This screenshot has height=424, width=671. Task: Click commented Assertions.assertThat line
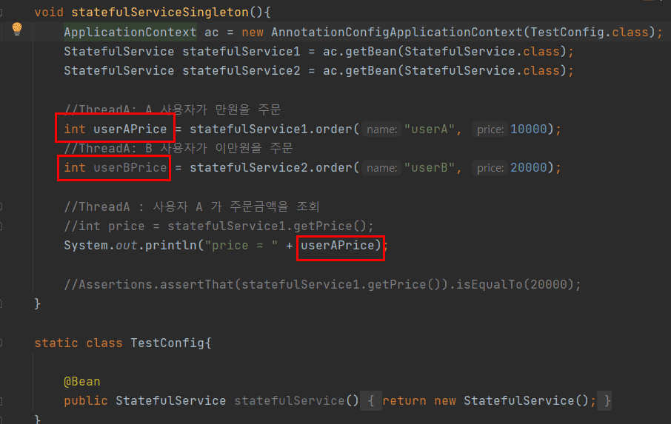tap(323, 285)
